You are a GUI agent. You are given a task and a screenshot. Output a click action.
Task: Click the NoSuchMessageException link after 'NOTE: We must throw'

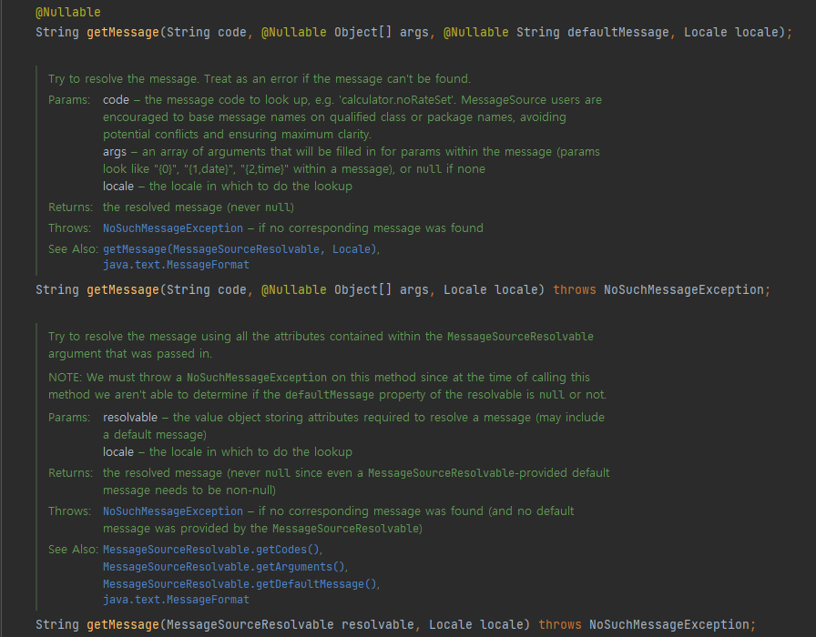[x=257, y=378]
